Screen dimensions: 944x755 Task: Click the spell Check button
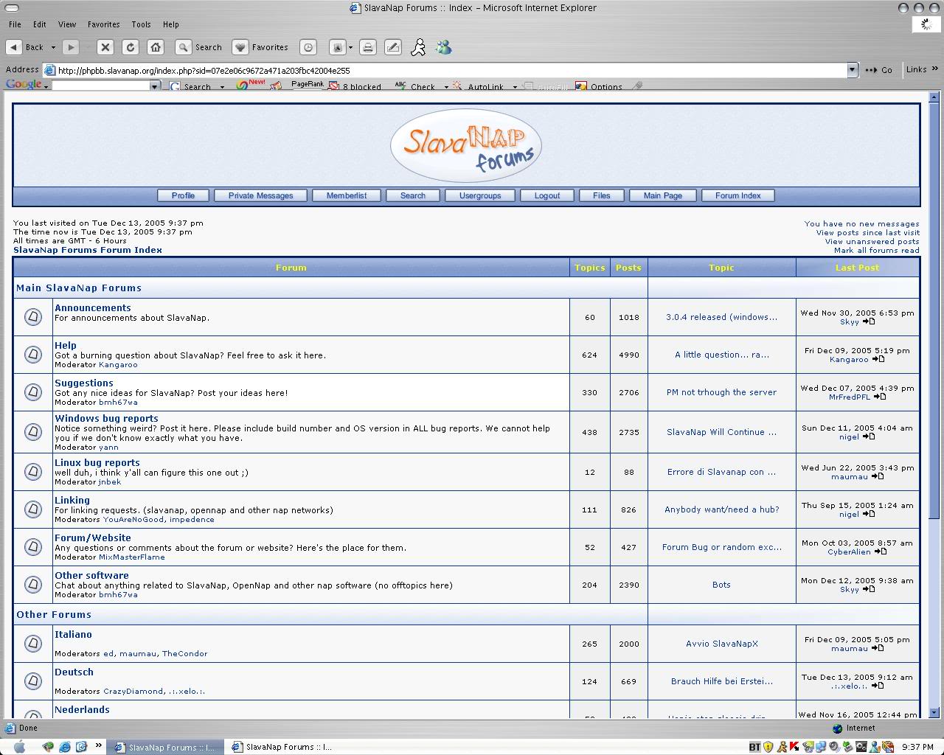click(x=415, y=86)
